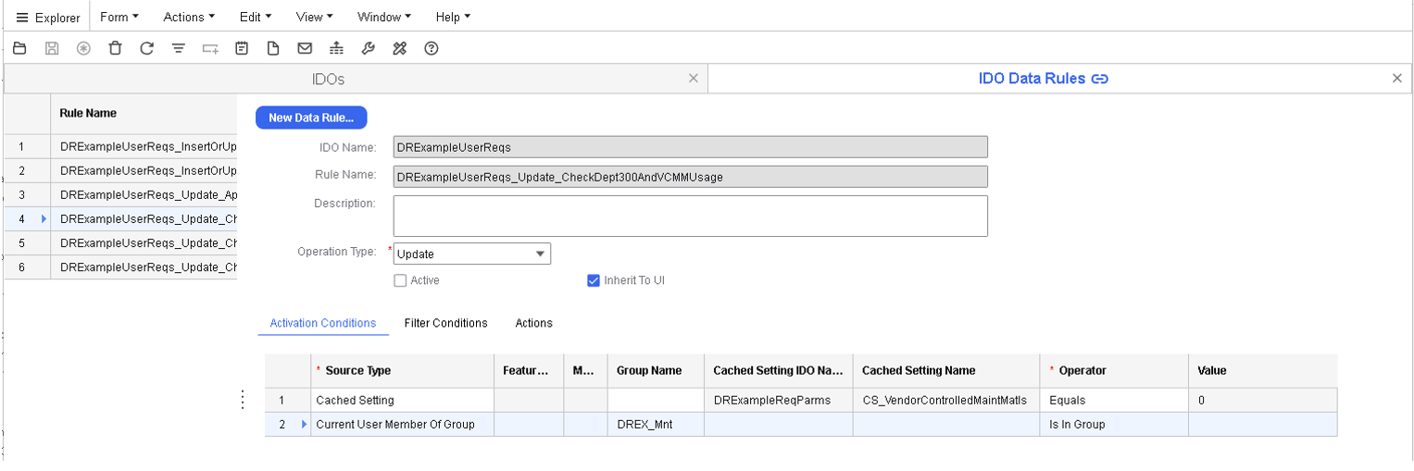Click the help question mark icon
Viewport: 1414px width, 471px height.
point(431,48)
